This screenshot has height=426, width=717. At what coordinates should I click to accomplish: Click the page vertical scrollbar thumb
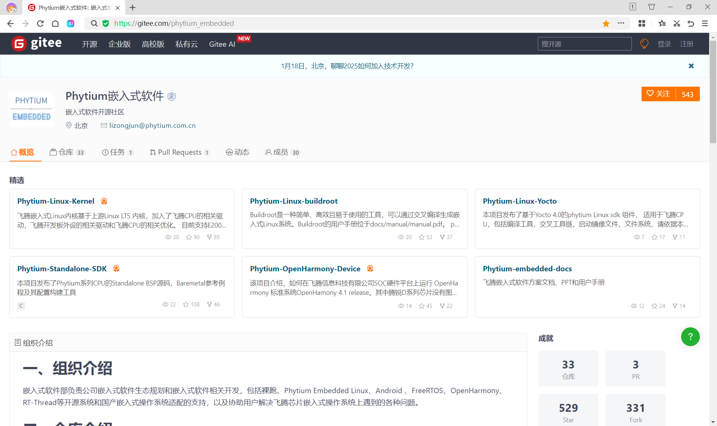coord(713,92)
